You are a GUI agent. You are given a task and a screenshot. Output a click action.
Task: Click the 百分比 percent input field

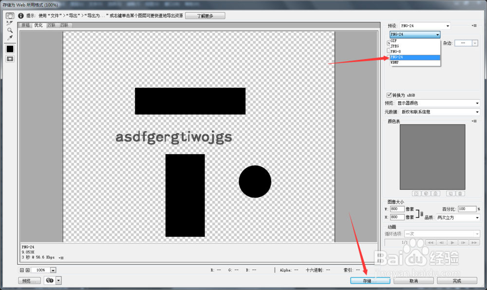pos(467,209)
